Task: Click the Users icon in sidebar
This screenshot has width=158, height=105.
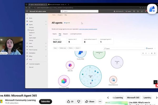Action: coord(27,43)
